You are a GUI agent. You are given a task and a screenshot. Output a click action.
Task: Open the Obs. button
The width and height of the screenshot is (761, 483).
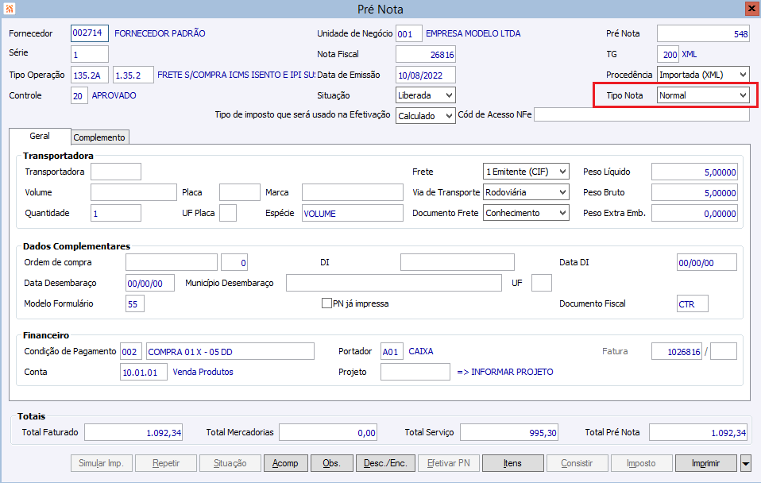331,463
